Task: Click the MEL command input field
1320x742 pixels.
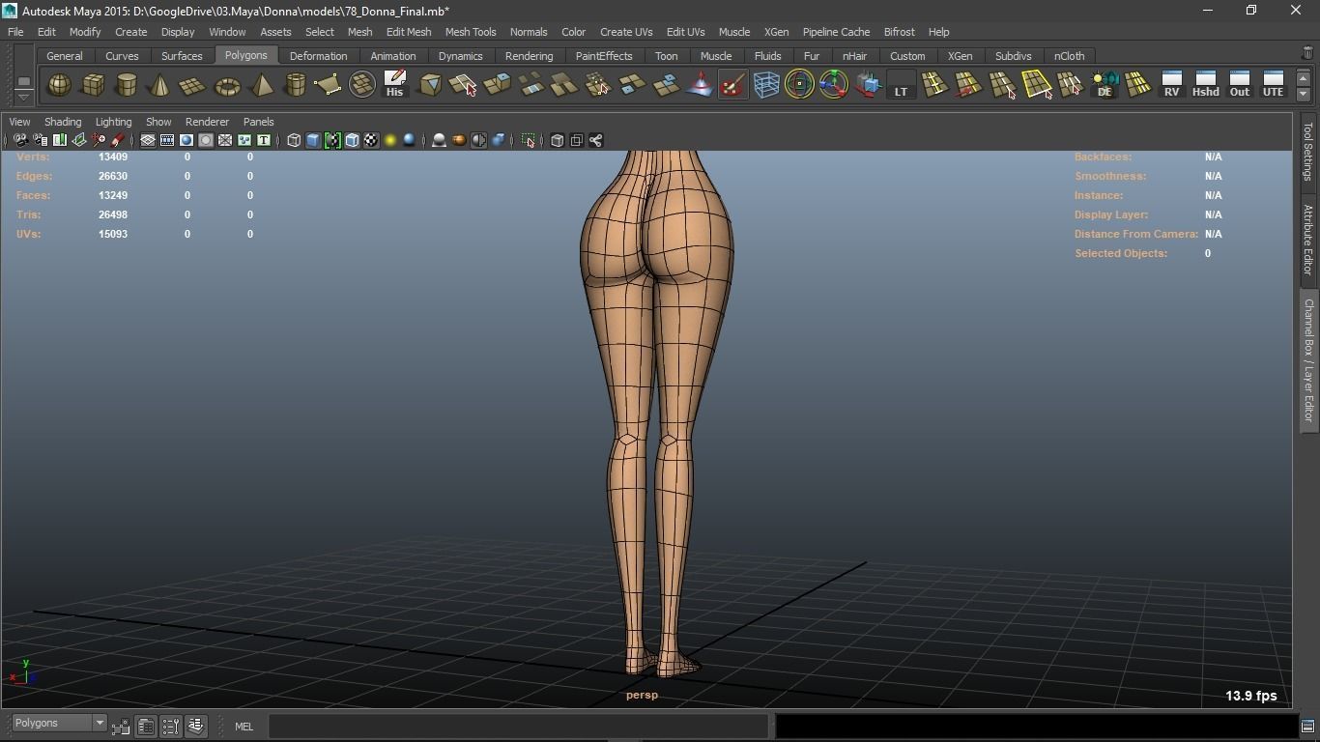Action: pyautogui.click(x=518, y=726)
